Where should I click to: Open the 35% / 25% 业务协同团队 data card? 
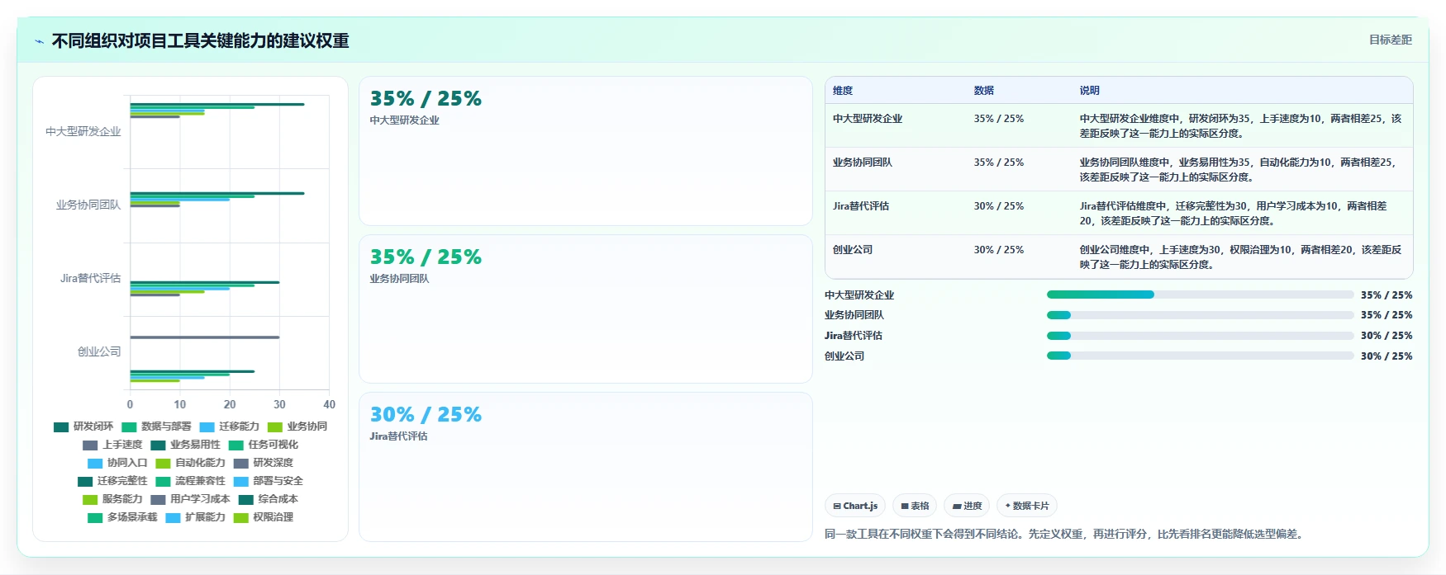pyautogui.click(x=586, y=309)
